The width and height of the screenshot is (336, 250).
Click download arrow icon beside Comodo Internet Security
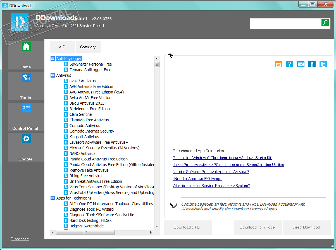(x=66, y=131)
